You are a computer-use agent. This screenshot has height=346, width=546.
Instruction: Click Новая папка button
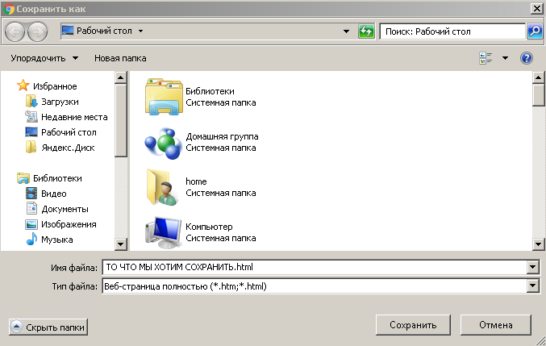coord(120,58)
